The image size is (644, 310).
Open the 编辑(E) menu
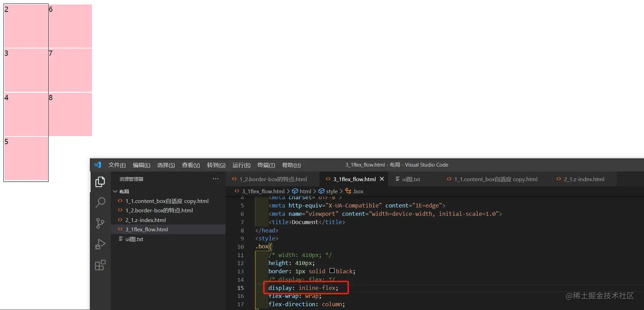(141, 165)
